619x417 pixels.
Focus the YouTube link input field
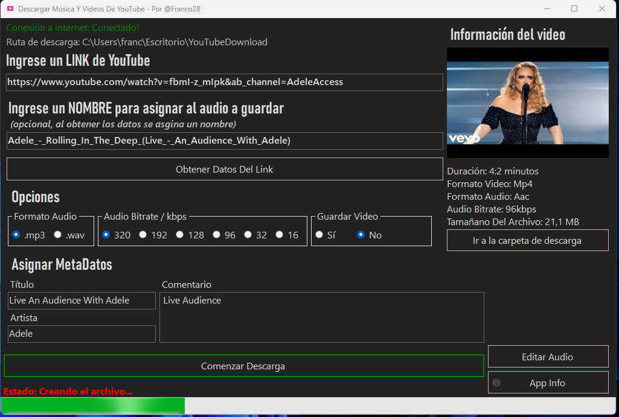coord(225,82)
